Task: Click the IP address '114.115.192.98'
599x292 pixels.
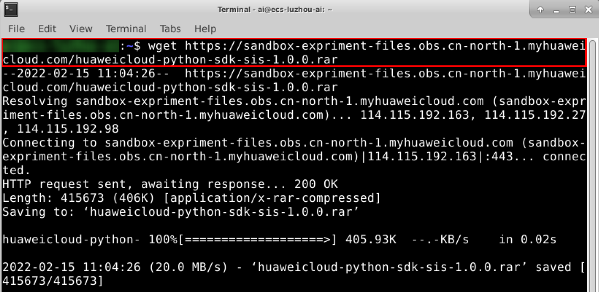Action: click(x=68, y=129)
